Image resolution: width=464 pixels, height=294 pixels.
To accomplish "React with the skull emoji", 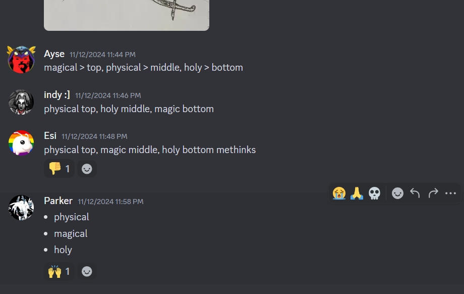I will coord(374,193).
